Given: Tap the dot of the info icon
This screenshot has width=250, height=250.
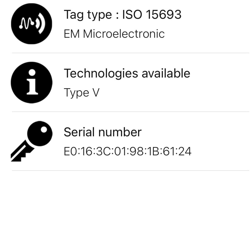Looking at the screenshot, I should click(32, 72).
